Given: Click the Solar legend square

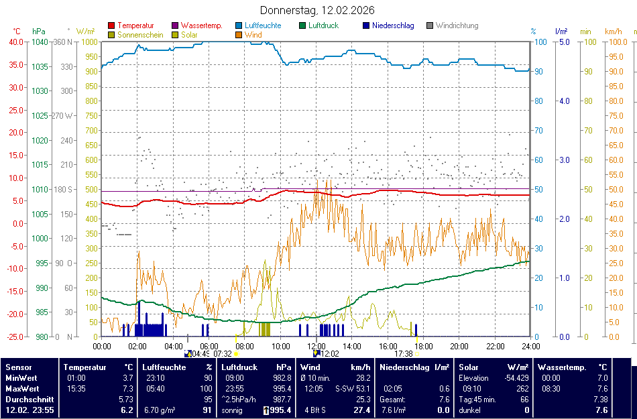Looking at the screenshot, I should (x=176, y=35).
